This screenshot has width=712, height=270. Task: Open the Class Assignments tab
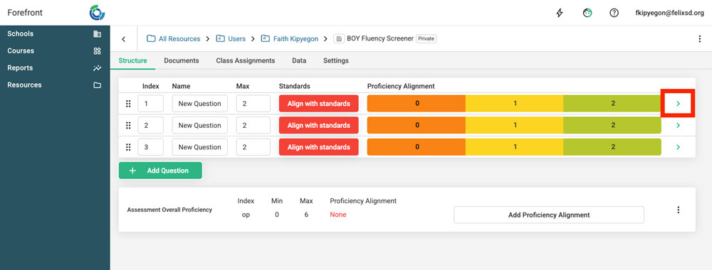[245, 60]
